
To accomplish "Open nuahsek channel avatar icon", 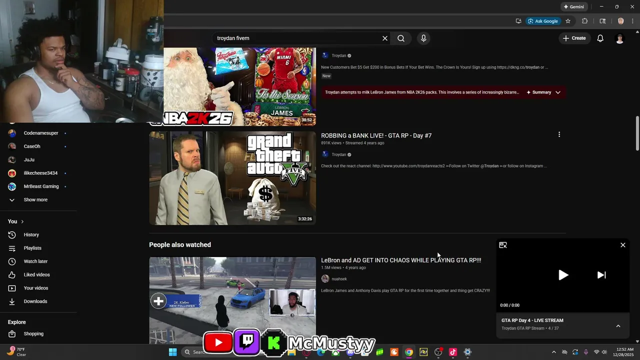I will pos(325,278).
